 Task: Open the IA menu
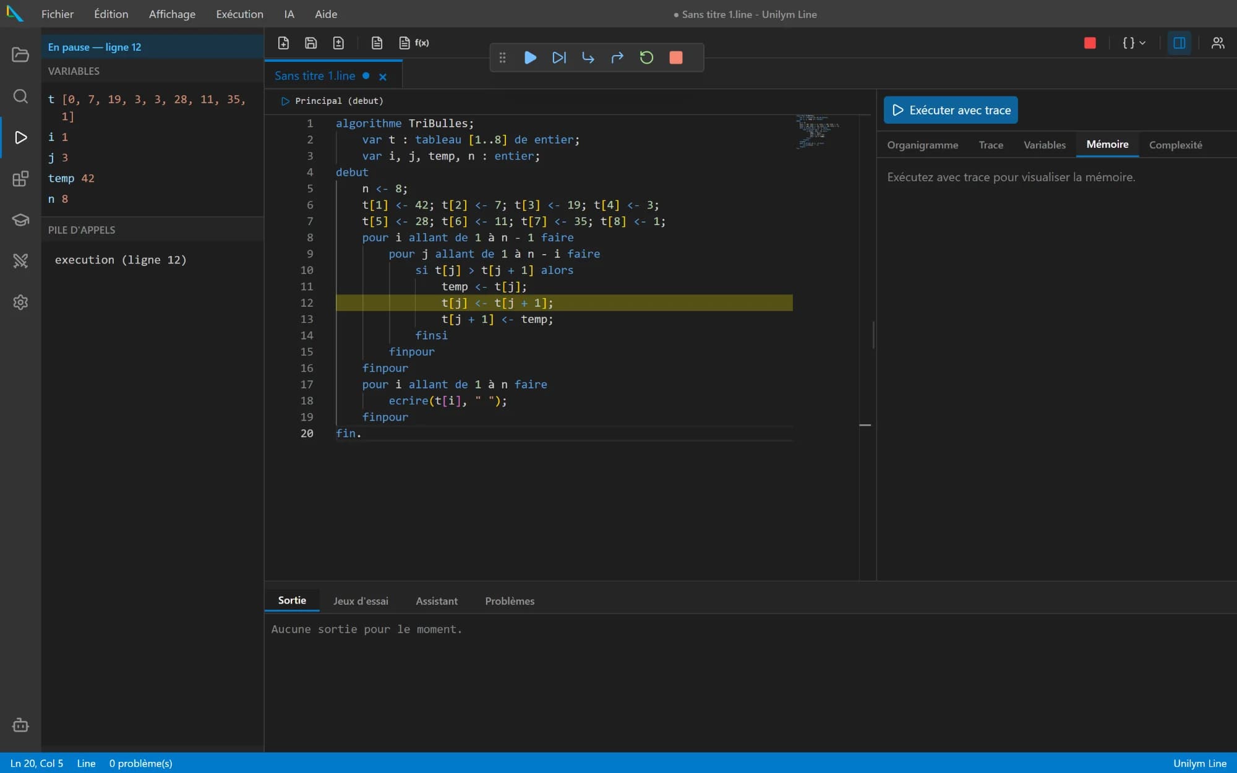[x=289, y=14]
